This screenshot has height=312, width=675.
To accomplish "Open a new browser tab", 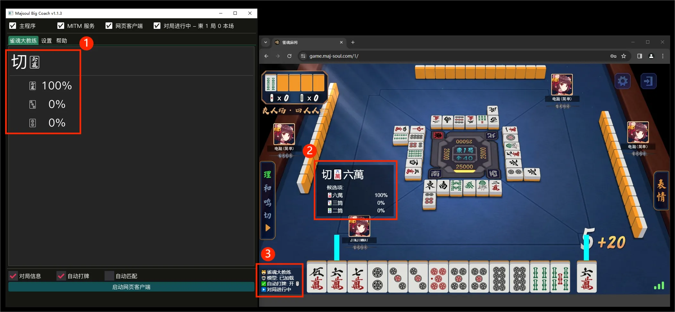I will (353, 42).
